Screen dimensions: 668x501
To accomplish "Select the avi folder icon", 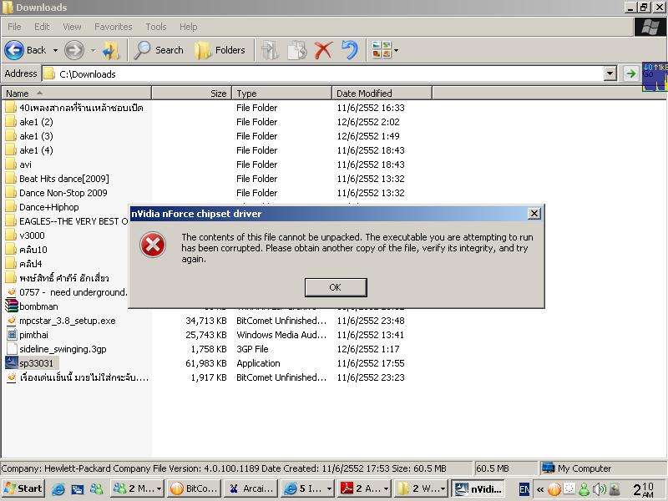I will coord(12,164).
